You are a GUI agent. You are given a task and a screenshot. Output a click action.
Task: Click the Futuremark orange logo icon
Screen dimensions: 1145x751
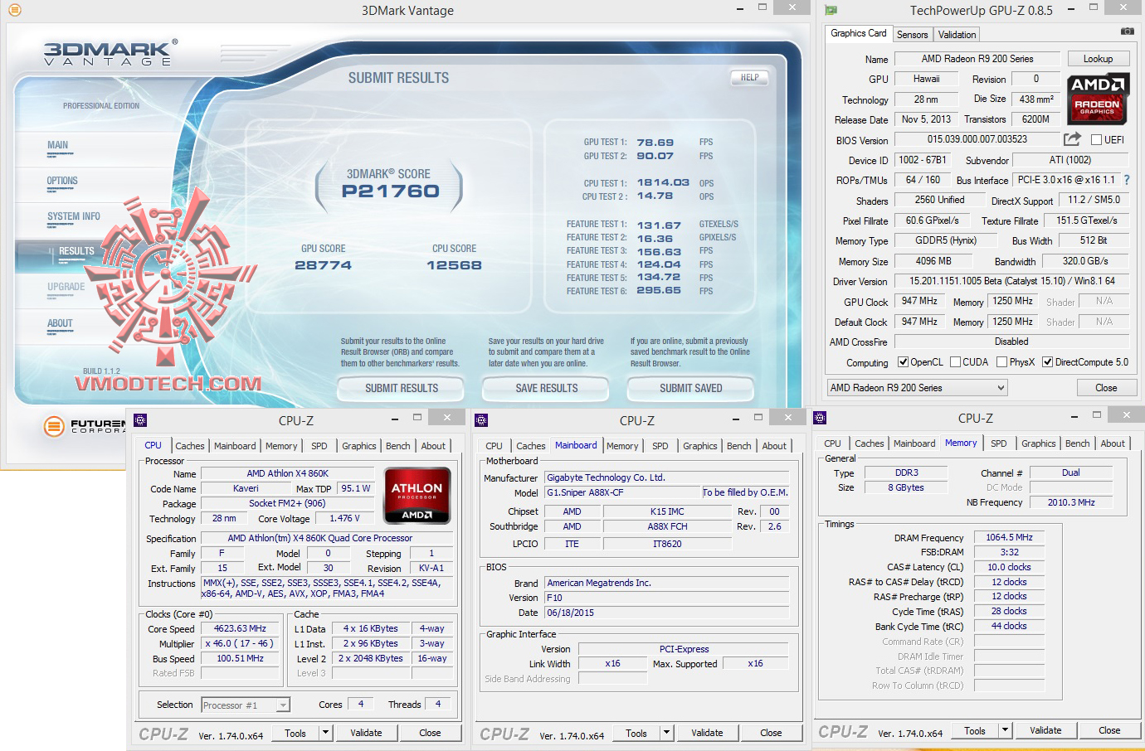(x=54, y=426)
